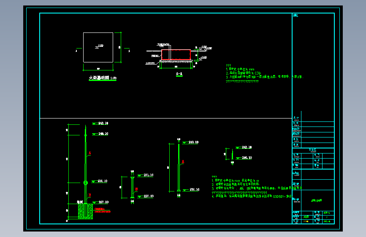Click "240.10" atop the tall segment A detail
The width and height of the screenshot is (366, 237).
coord(193,142)
